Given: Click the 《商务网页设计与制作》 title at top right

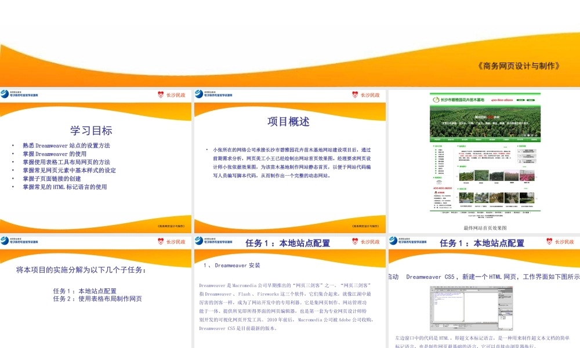Looking at the screenshot, I should click(x=519, y=66).
